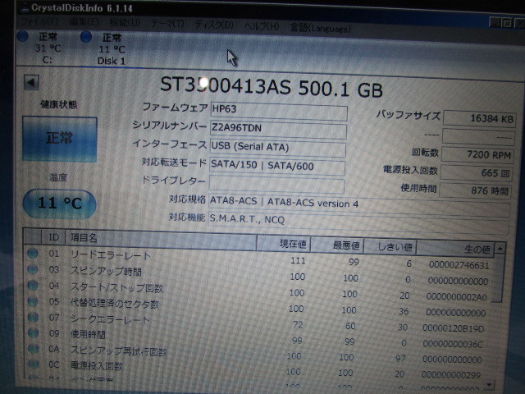The width and height of the screenshot is (525, 394).
Task: Open the 機能(U) menu
Action: point(125,22)
